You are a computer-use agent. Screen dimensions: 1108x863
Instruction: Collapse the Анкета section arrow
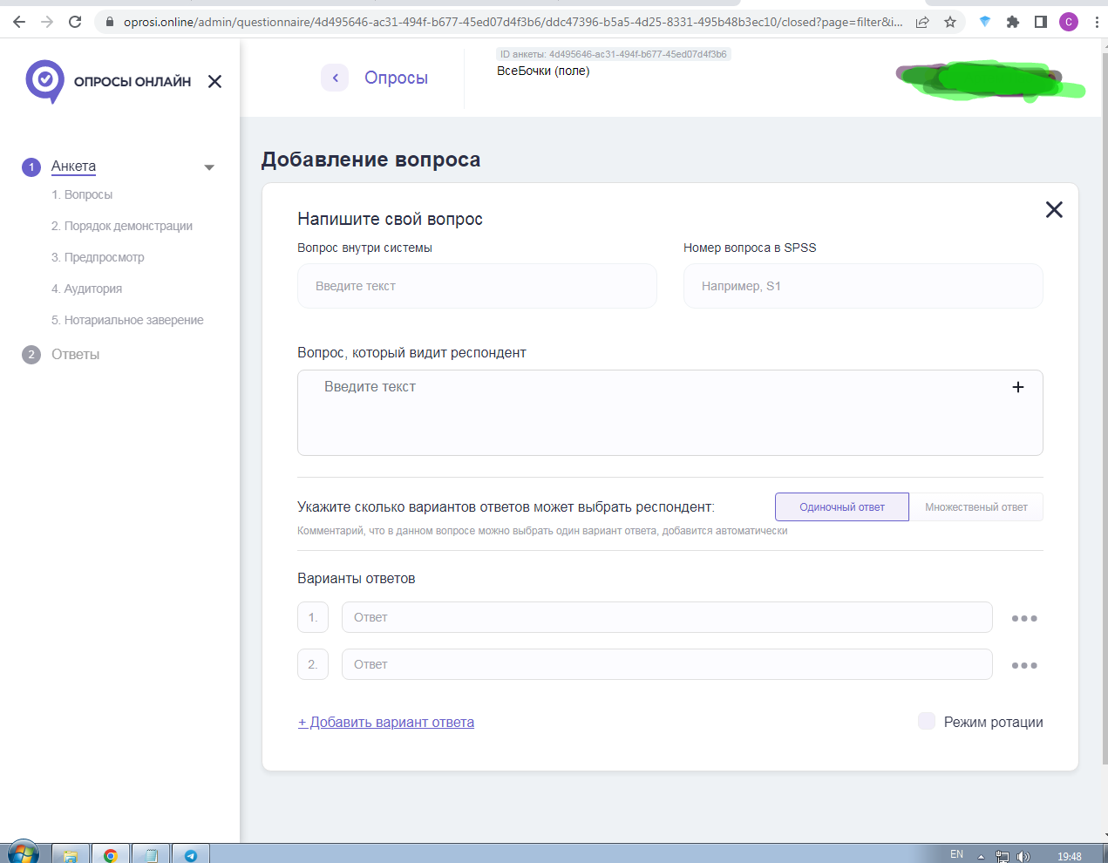click(x=209, y=167)
